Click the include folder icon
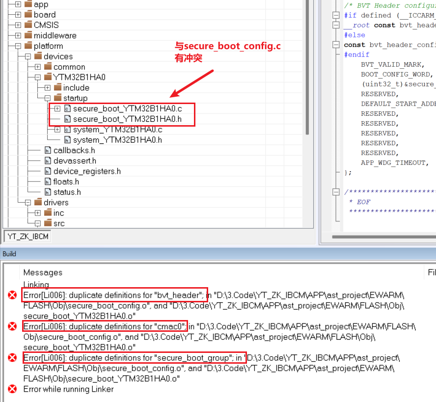This screenshot has width=436, height=402. click(x=57, y=87)
